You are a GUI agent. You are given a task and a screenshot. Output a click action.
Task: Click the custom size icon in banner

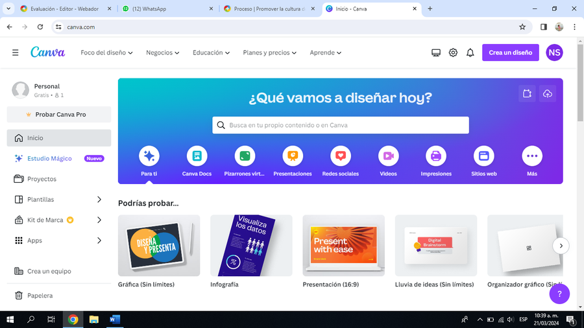[x=527, y=93]
